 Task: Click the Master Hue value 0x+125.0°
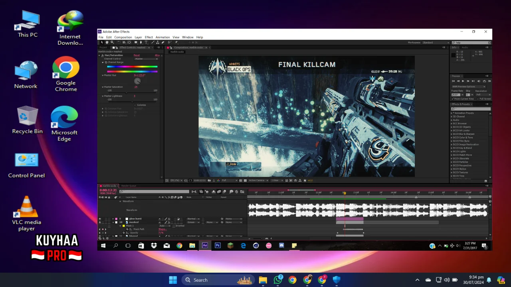click(x=140, y=75)
